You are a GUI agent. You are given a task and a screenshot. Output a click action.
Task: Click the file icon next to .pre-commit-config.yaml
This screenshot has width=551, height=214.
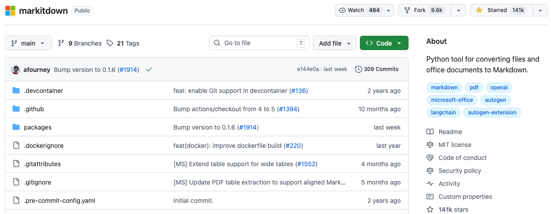pyautogui.click(x=16, y=200)
